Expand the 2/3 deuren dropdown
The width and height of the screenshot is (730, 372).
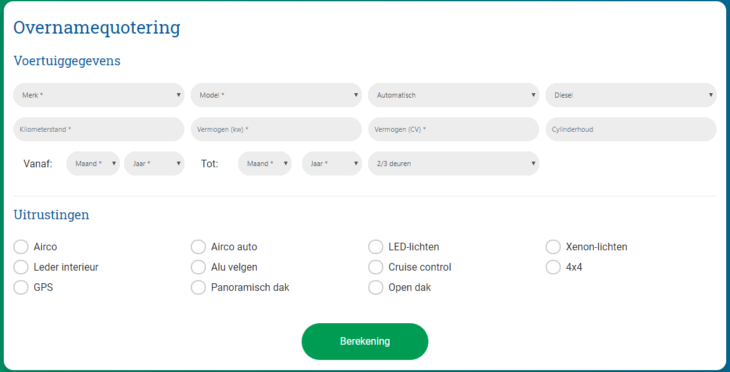[x=454, y=164]
